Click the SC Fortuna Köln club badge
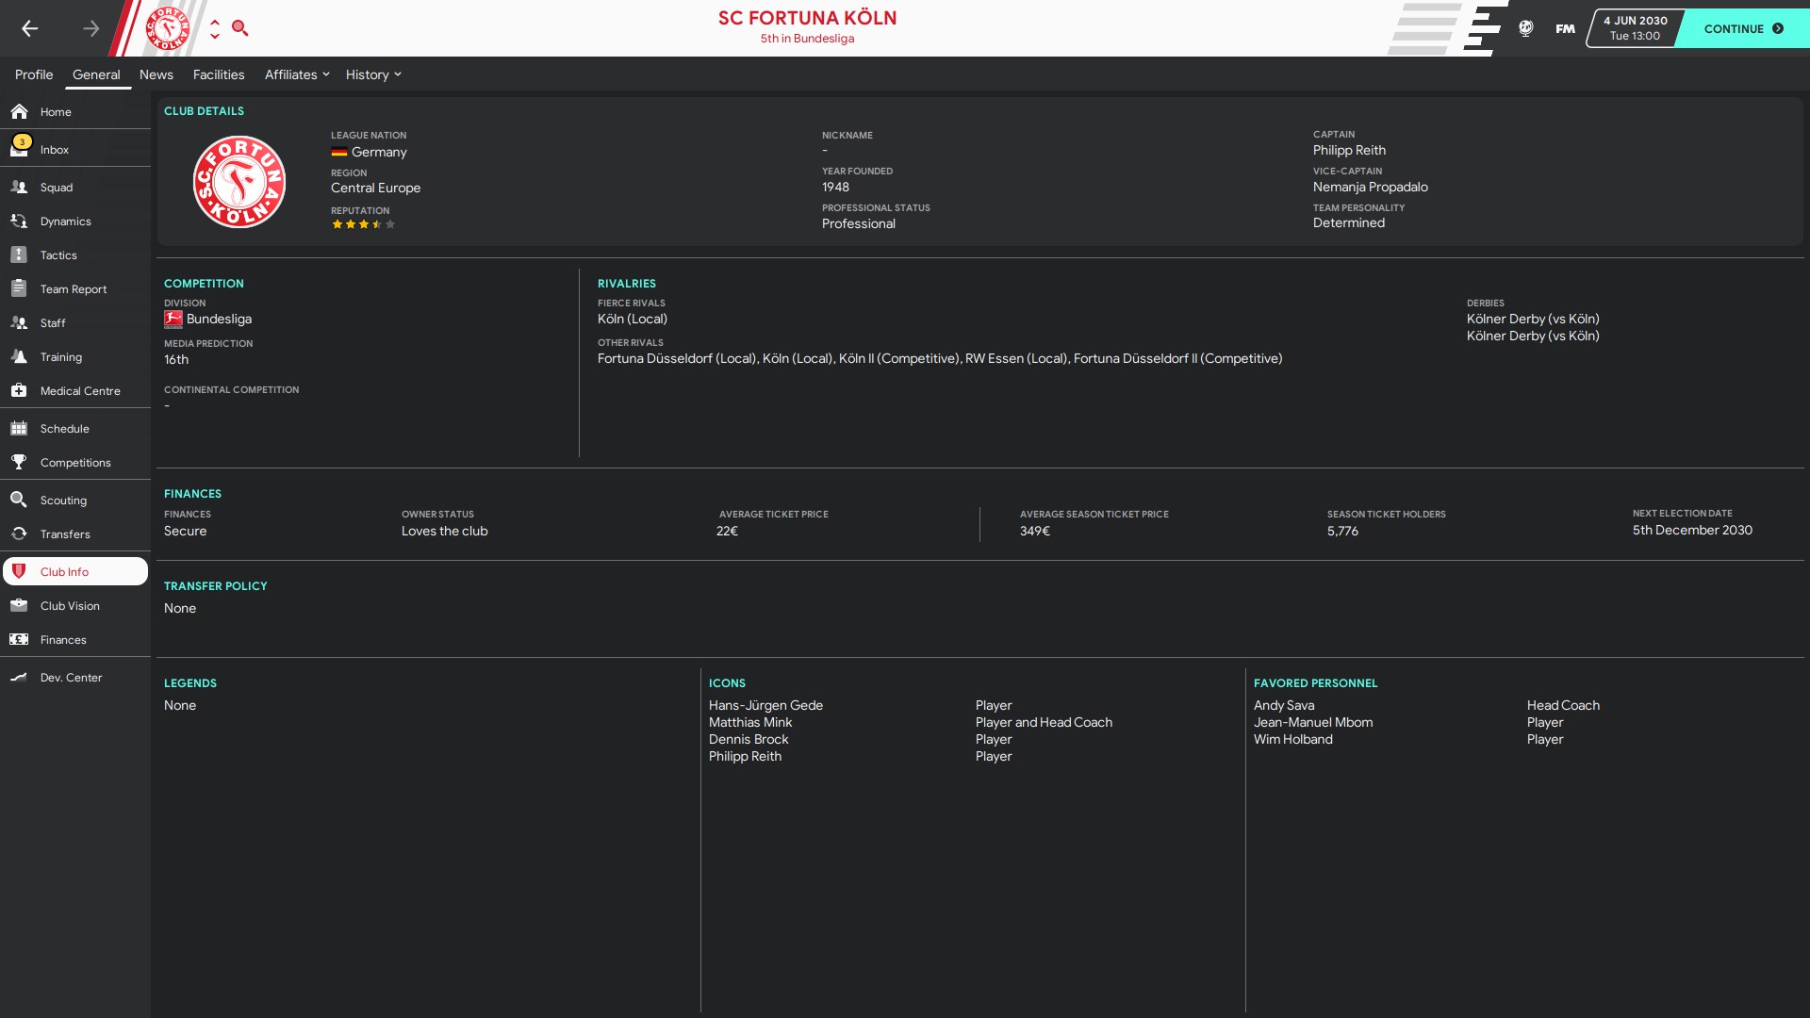 [x=239, y=182]
